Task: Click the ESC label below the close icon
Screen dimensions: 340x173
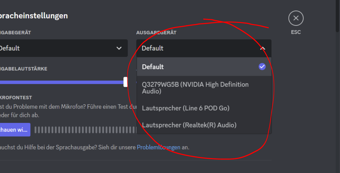Action: point(296,32)
